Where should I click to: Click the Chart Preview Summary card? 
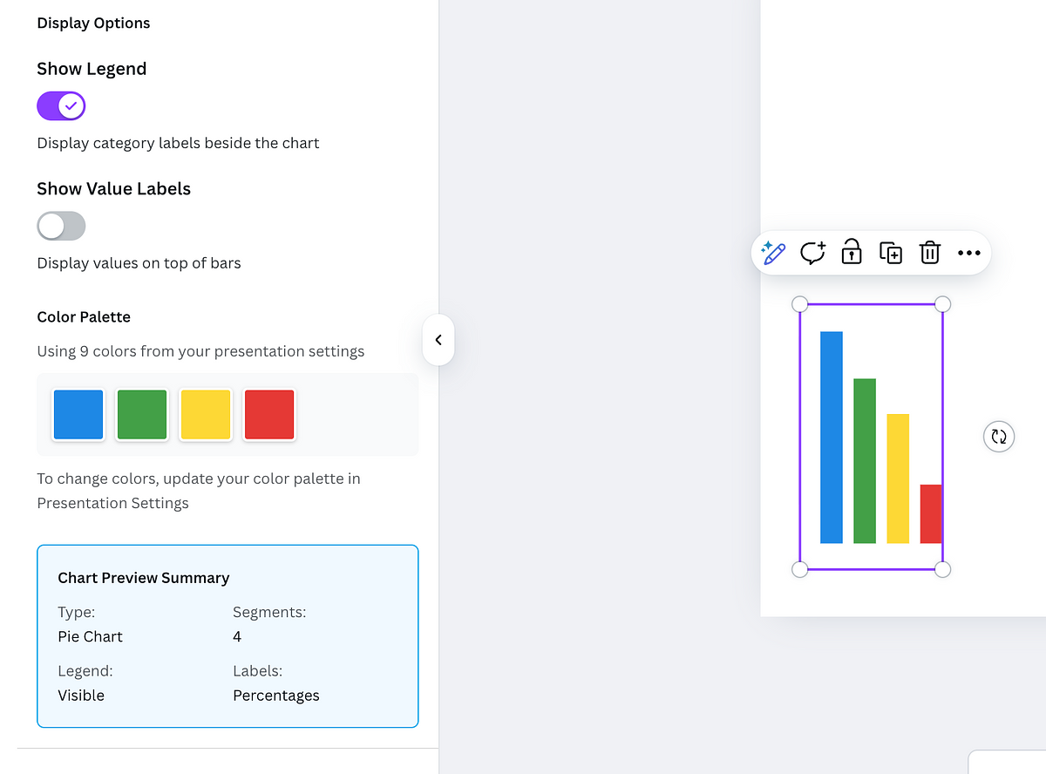(x=228, y=636)
